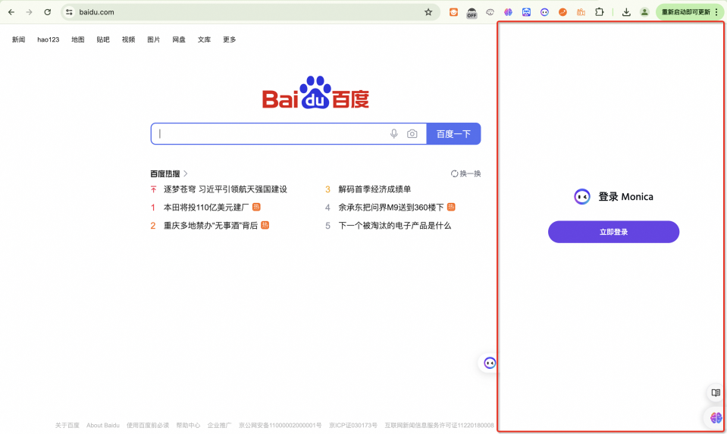This screenshot has height=434, width=727.
Task: Open 下一个被淘汰的电子产品是什么 headline
Action: pyautogui.click(x=394, y=226)
